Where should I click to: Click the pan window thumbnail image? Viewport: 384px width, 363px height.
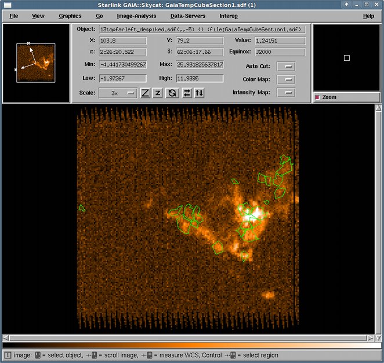tap(36, 63)
